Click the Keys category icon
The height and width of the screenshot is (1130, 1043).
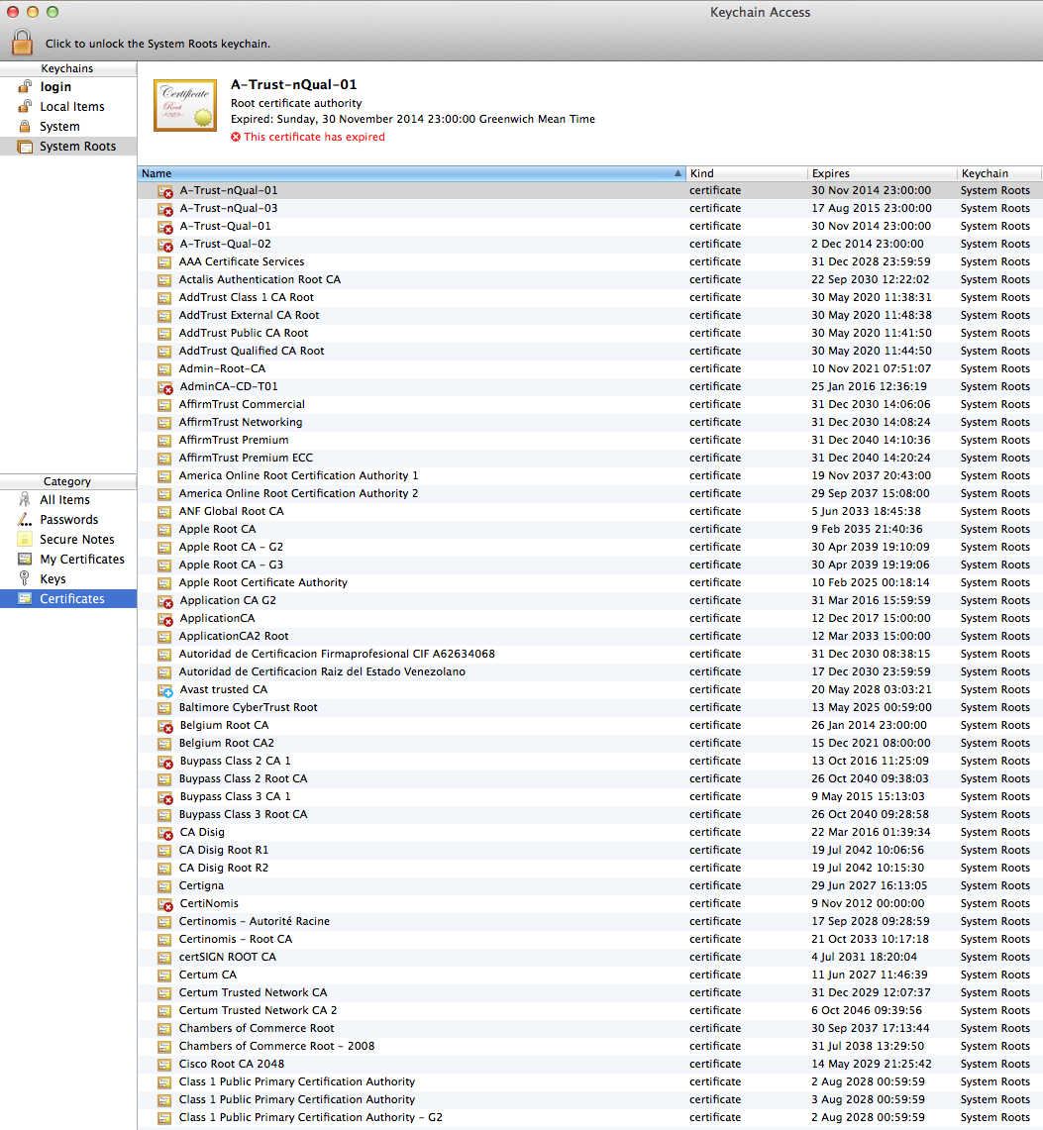pyautogui.click(x=25, y=578)
